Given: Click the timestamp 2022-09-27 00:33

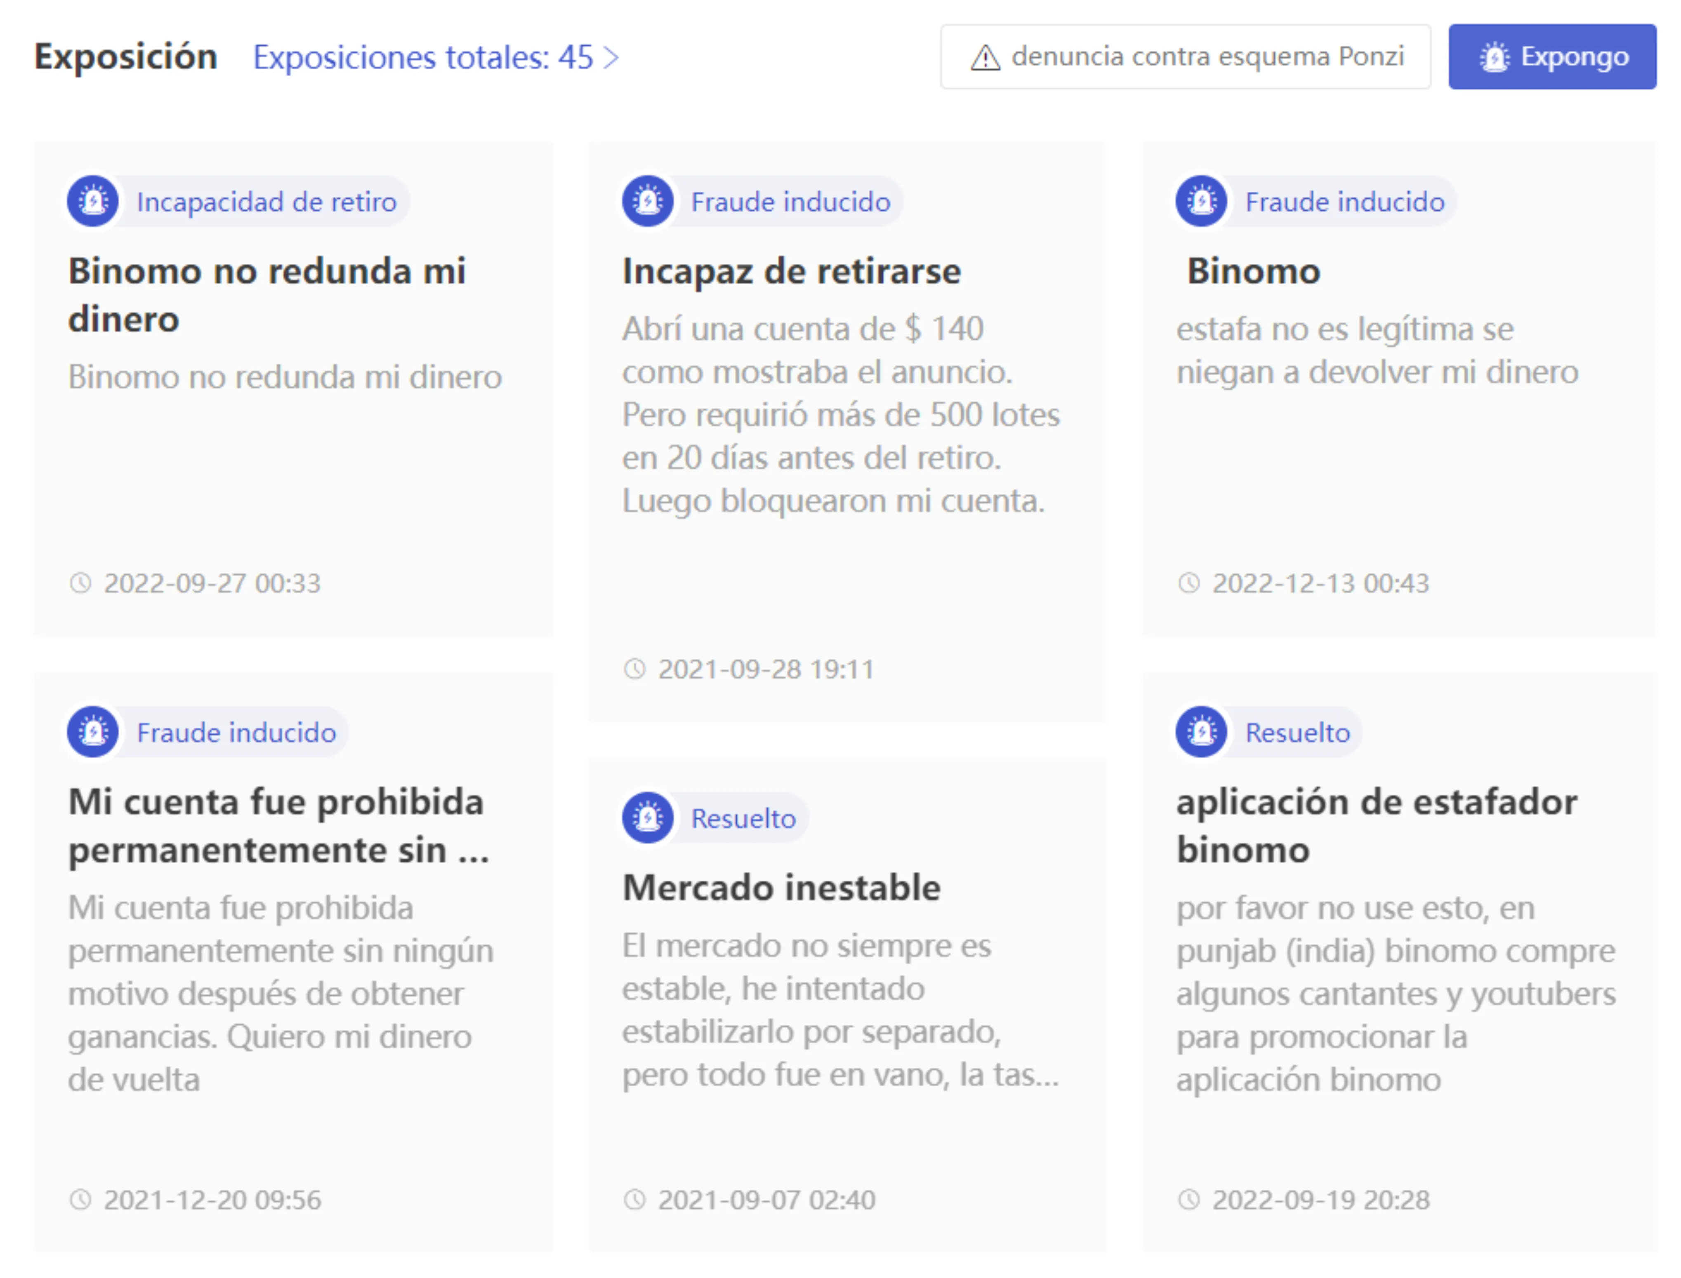Looking at the screenshot, I should [212, 583].
